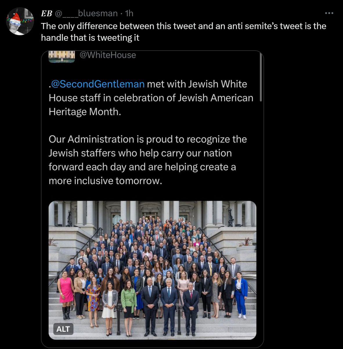Click the 1h tweet timestamp
Screen dimensions: 343x349
[x=129, y=13]
